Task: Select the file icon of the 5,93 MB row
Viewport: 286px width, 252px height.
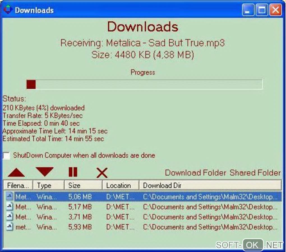Action: tap(10, 227)
